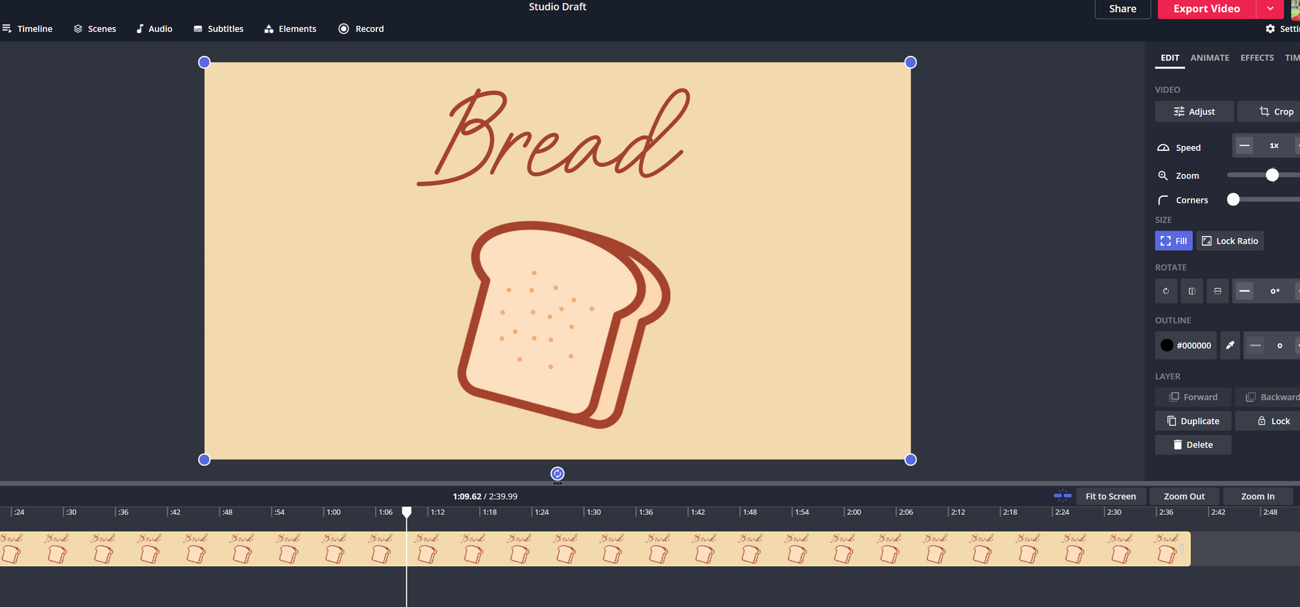Decrease playback speed with minus button
Viewport: 1300px width, 607px height.
(x=1244, y=146)
